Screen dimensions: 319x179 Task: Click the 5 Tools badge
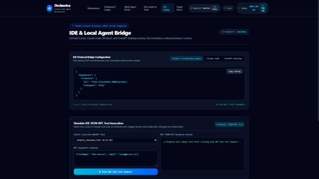(x=215, y=8)
